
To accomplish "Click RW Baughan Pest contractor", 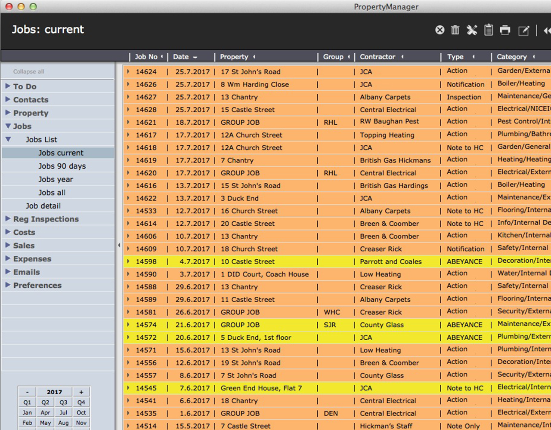I will [x=390, y=121].
